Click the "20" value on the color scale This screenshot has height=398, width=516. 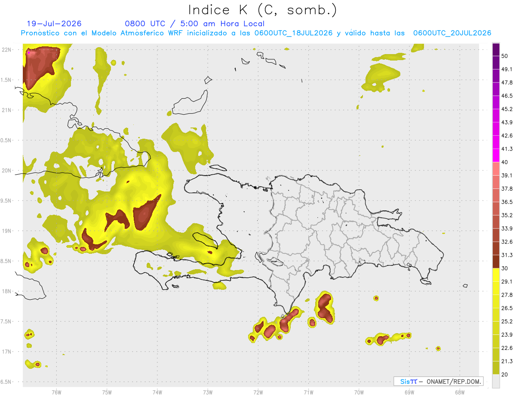[x=505, y=374]
